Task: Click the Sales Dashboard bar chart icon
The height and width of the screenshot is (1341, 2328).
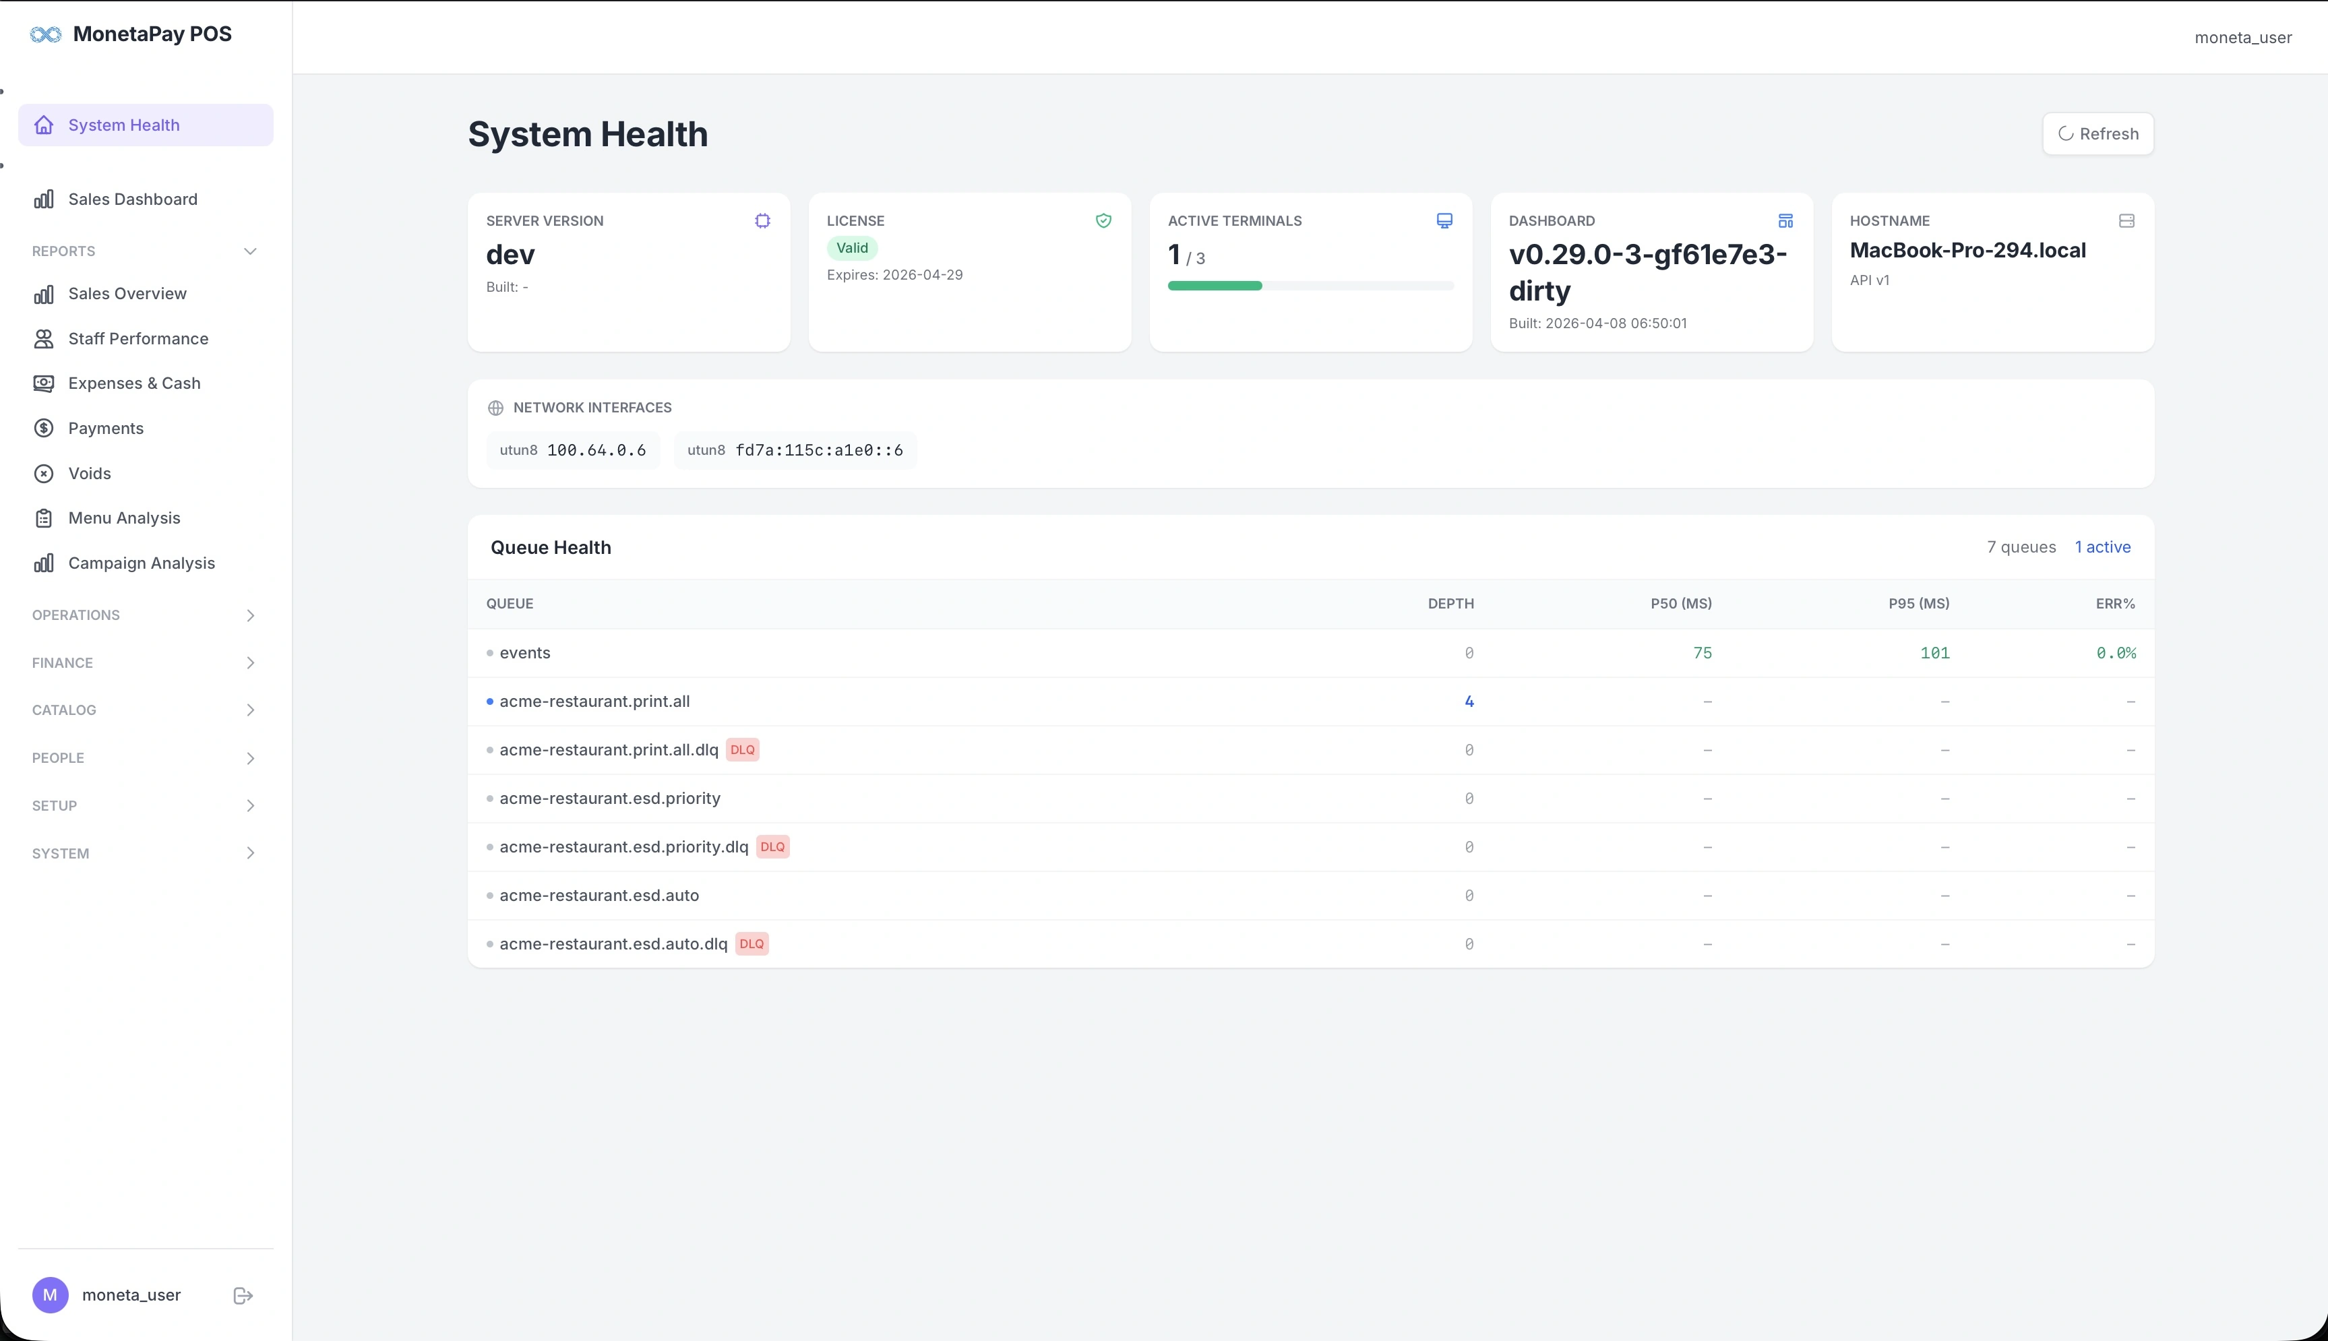Action: point(43,199)
